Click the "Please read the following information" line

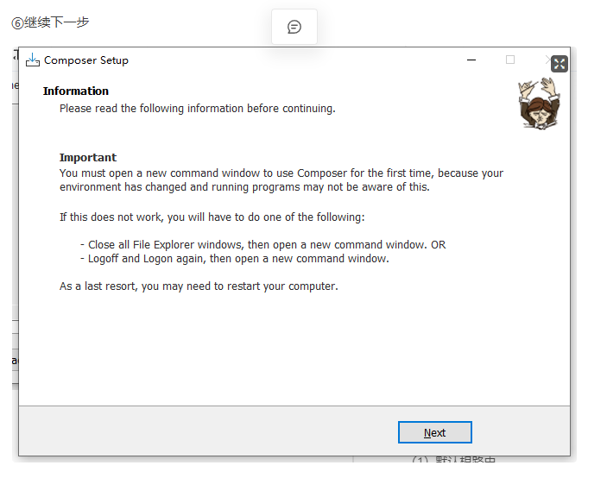point(197,109)
